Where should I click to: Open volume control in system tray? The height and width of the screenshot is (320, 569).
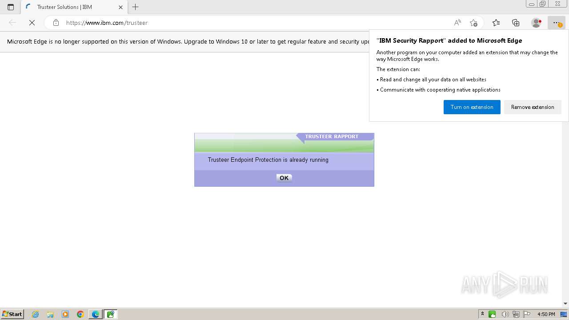505,314
